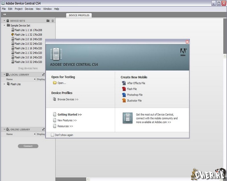Click the new device set folder icon
227x181 pixels.
[48, 21]
